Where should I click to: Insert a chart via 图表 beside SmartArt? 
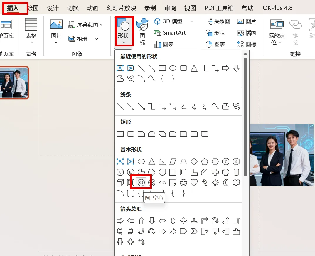tap(164, 44)
